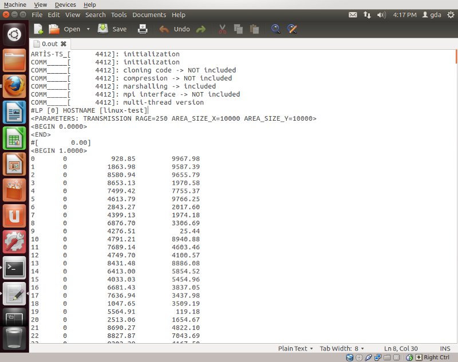Click the Cut scissors icon

(x=223, y=29)
